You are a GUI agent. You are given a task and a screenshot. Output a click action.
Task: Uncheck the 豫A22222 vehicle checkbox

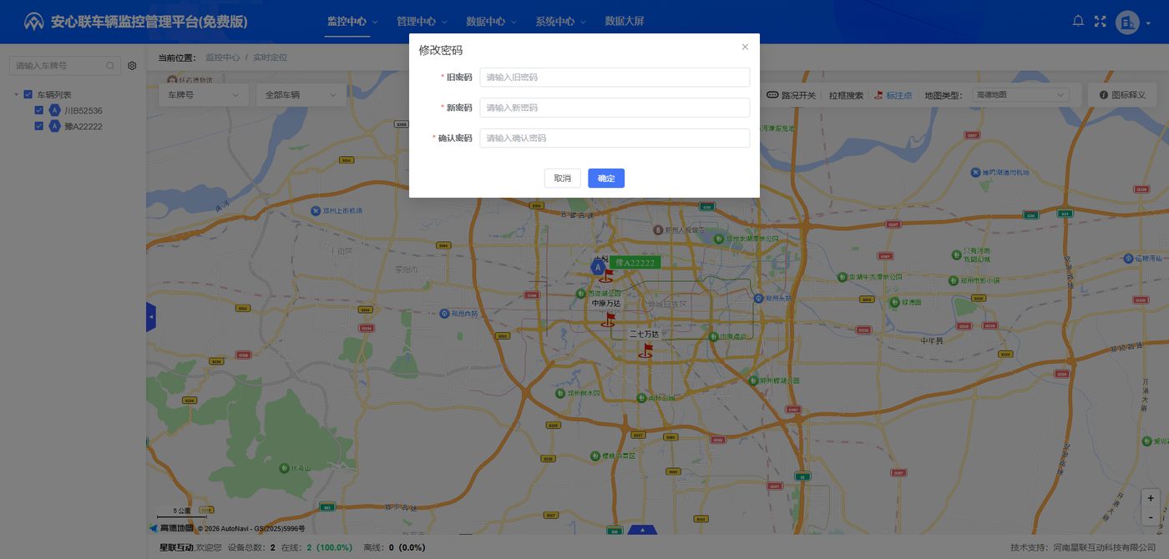[x=39, y=127]
